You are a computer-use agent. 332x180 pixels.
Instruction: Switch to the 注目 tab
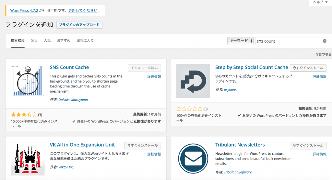(34, 41)
